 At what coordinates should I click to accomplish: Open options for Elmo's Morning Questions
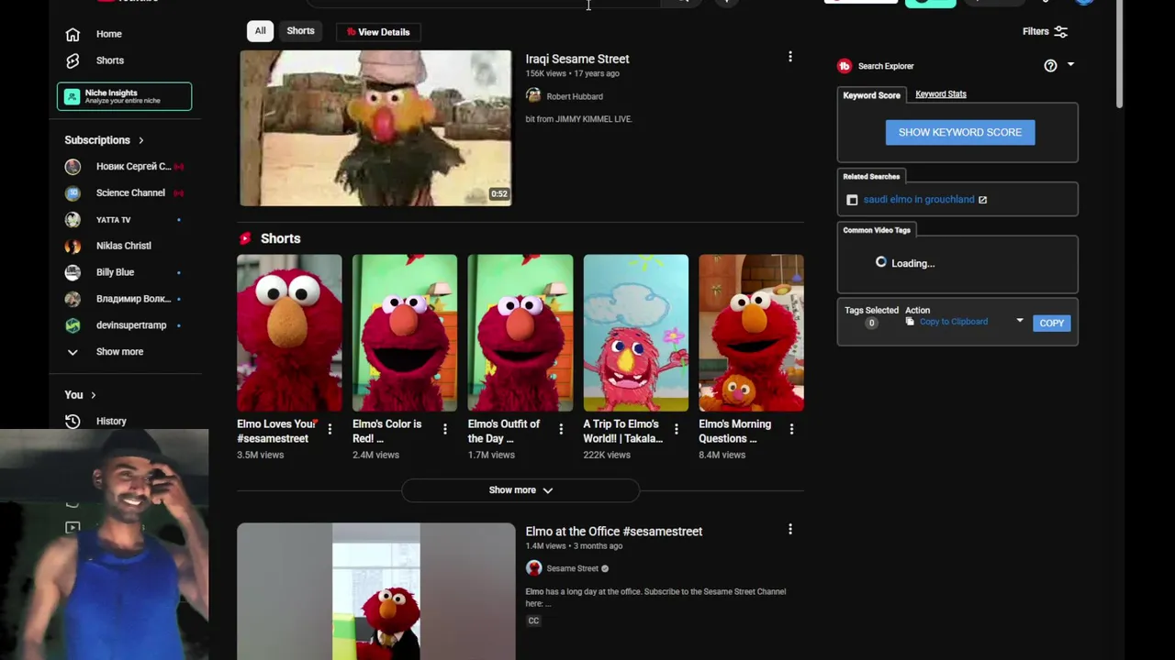click(791, 429)
